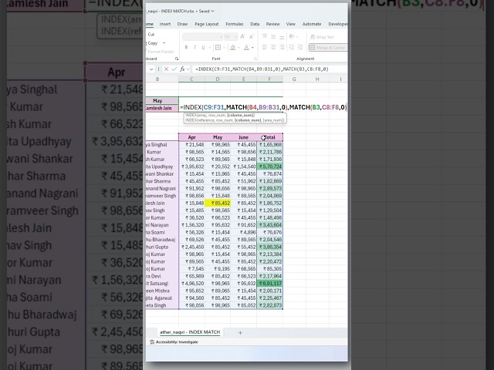Image resolution: width=494 pixels, height=370 pixels.
Task: Apply Top Align to the cell
Action: (265, 37)
